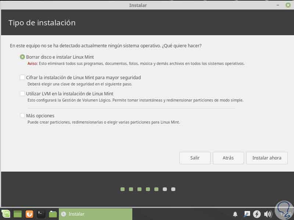Launch Firefox from the taskbar

[x=29, y=214]
